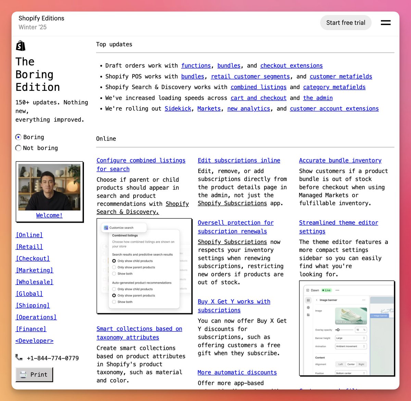
Task: Open the customer metafields link
Action: [x=341, y=76]
